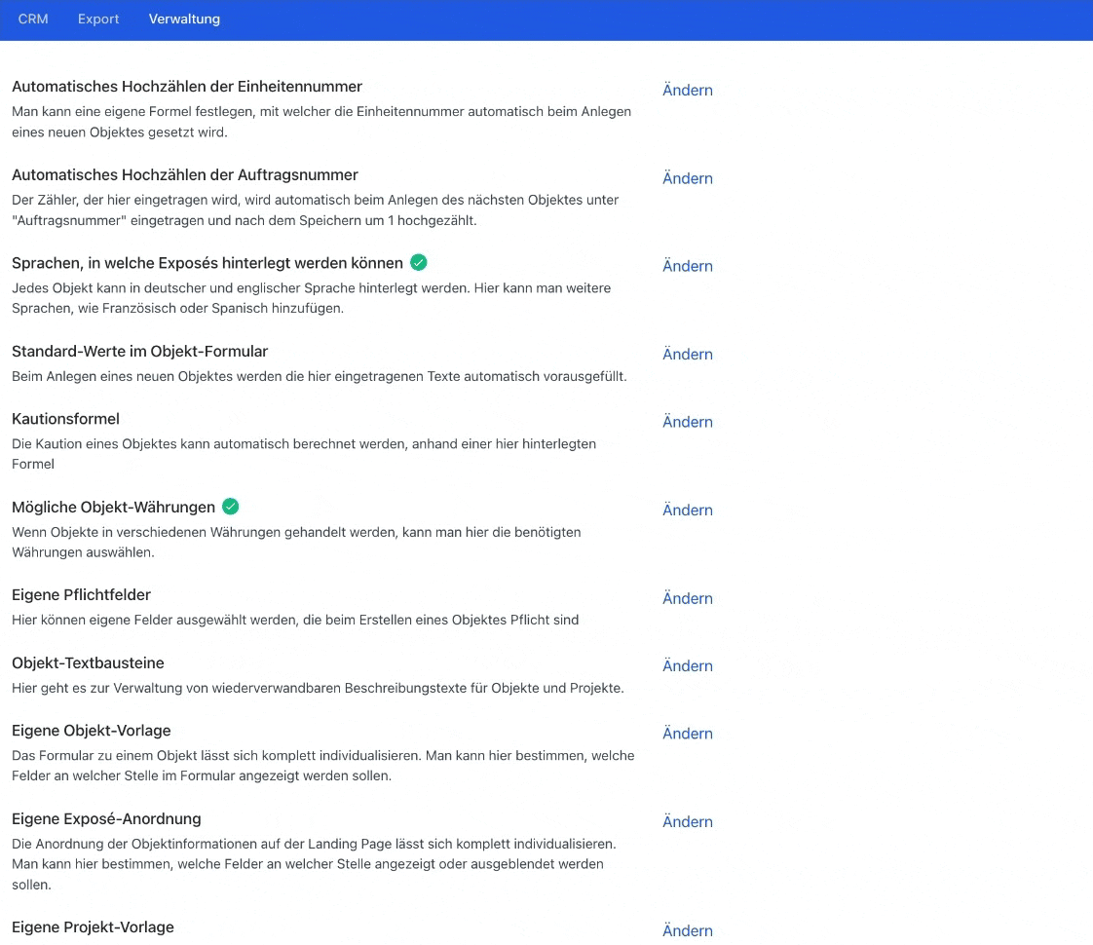This screenshot has height=945, width=1093.
Task: Open the CRM menu
Action: pyautogui.click(x=33, y=19)
